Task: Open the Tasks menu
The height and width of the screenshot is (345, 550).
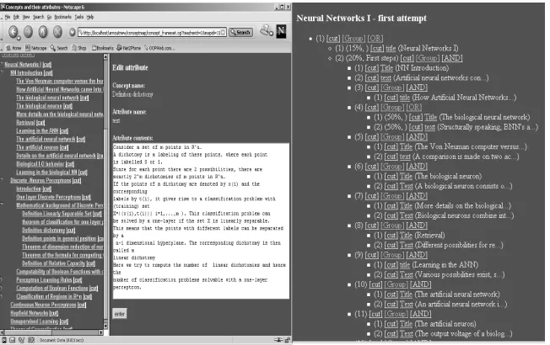Action: [79, 17]
